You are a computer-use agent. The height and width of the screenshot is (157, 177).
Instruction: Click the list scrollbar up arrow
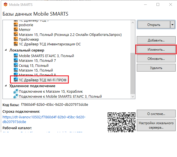[133, 23]
